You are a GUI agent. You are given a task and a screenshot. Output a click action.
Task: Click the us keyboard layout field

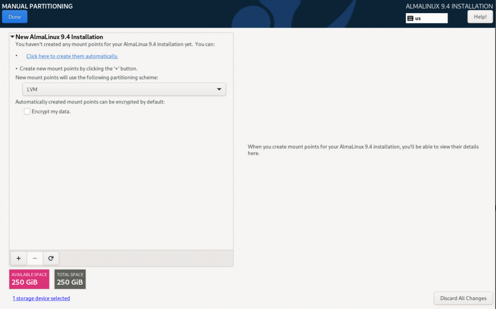pyautogui.click(x=430, y=18)
